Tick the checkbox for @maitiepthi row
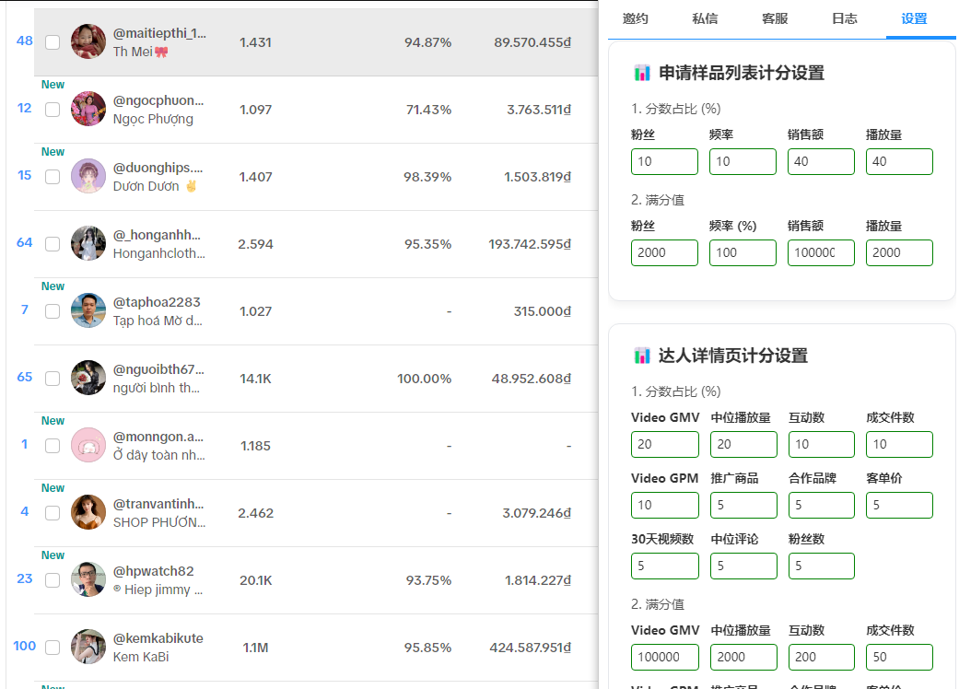 (53, 42)
